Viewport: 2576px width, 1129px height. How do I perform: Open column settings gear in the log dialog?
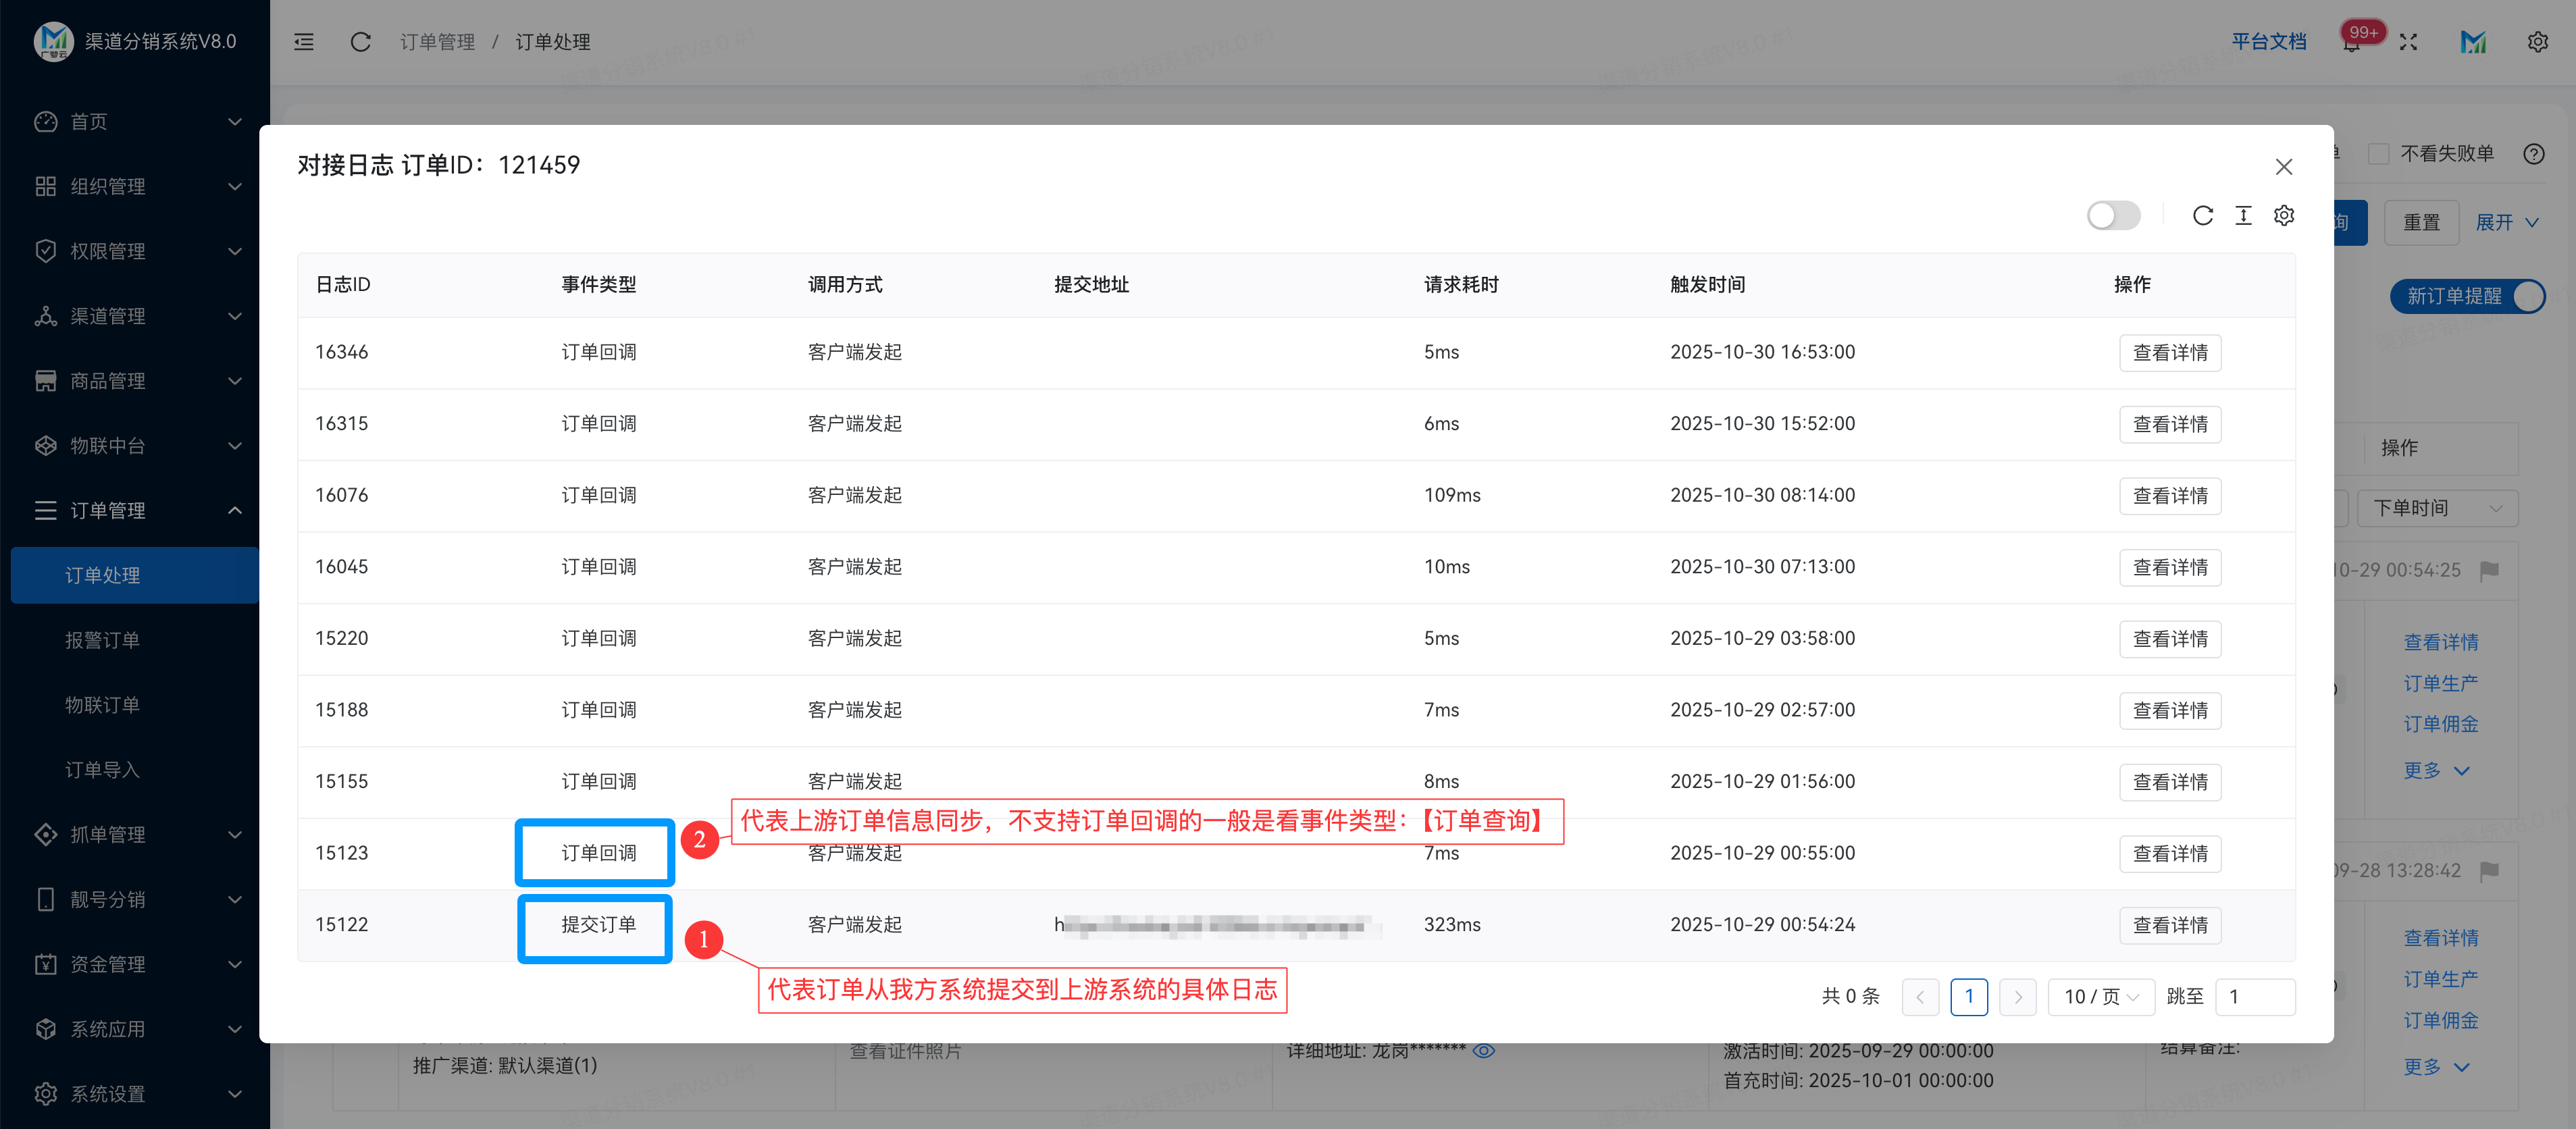[x=2284, y=215]
